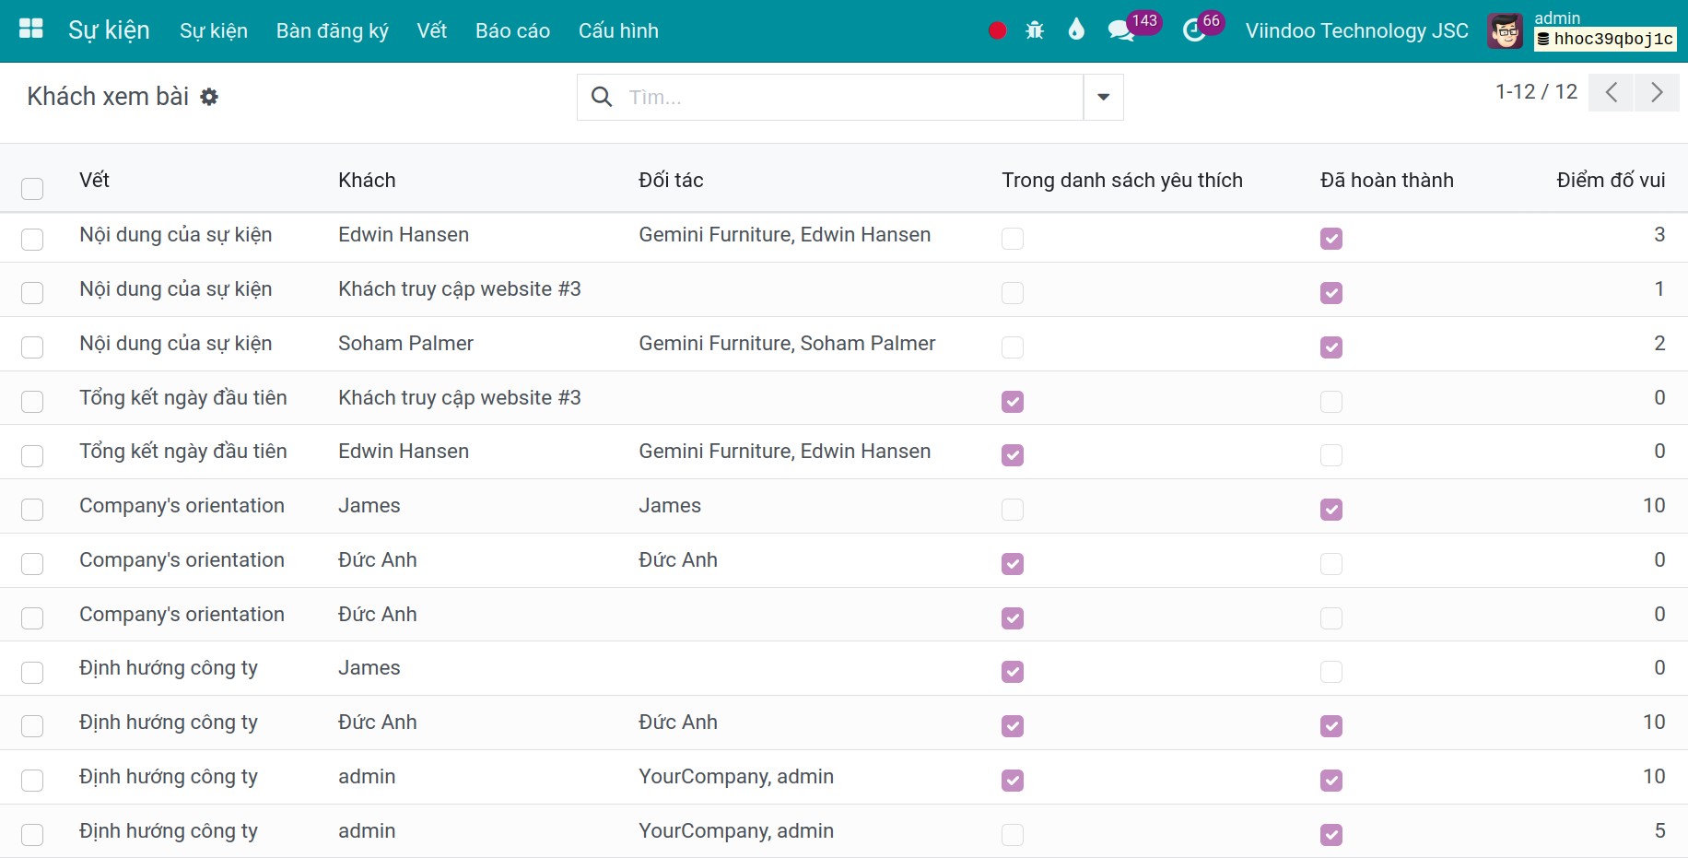Select the row checkbox for James Company's orientation

[x=32, y=510]
